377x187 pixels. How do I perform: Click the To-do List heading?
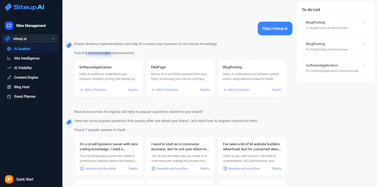coord(311,10)
